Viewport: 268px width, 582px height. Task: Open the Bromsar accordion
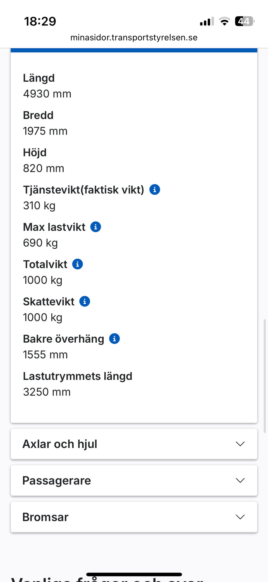(46, 517)
